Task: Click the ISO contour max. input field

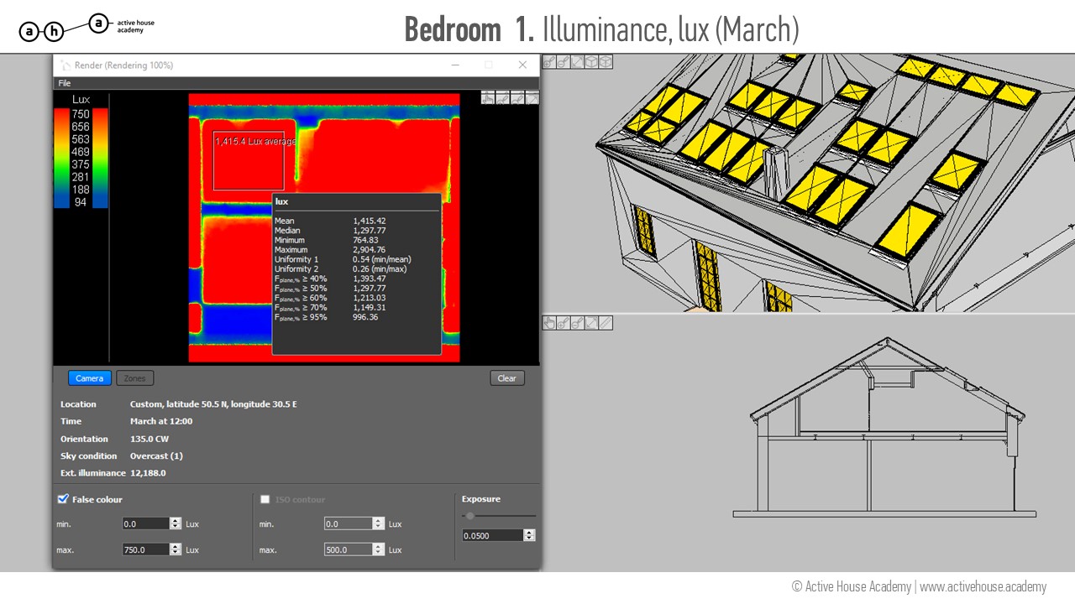Action: 348,549
